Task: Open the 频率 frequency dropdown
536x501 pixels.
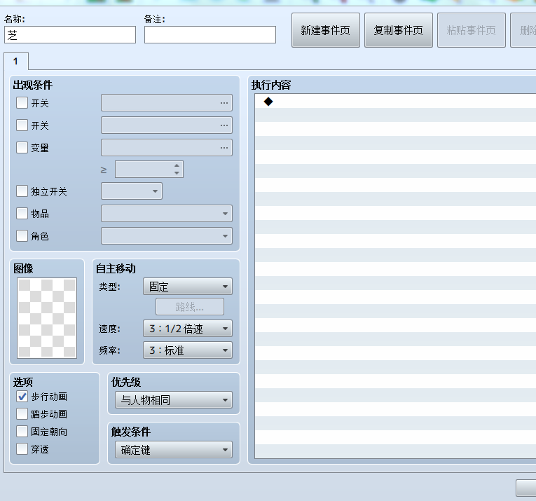Action: [x=188, y=350]
